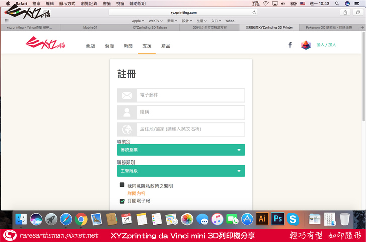Click the 登入 / 加入 login link
Screen dimensions: 366x242
click(326, 45)
